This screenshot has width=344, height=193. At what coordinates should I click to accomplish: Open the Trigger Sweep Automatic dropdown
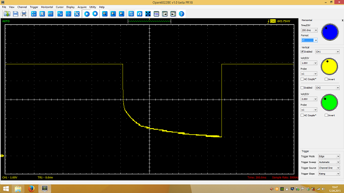tap(329, 162)
